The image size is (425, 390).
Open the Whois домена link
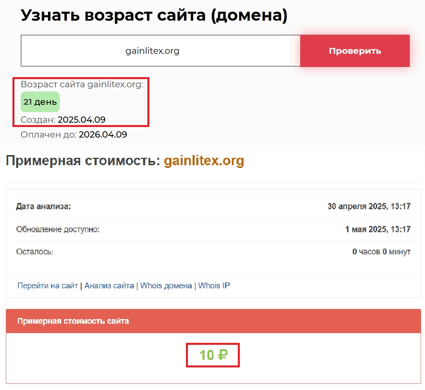[166, 286]
